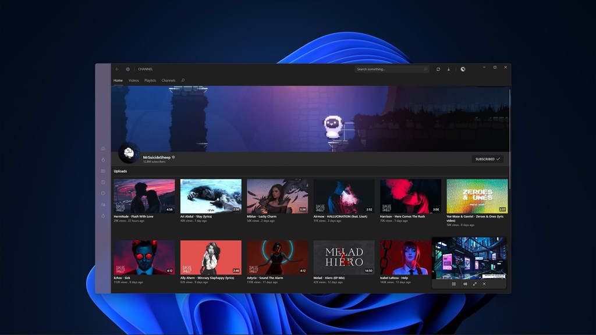Screen dimensions: 596x335
Task: Switch to the Videos tab
Action: pos(134,80)
